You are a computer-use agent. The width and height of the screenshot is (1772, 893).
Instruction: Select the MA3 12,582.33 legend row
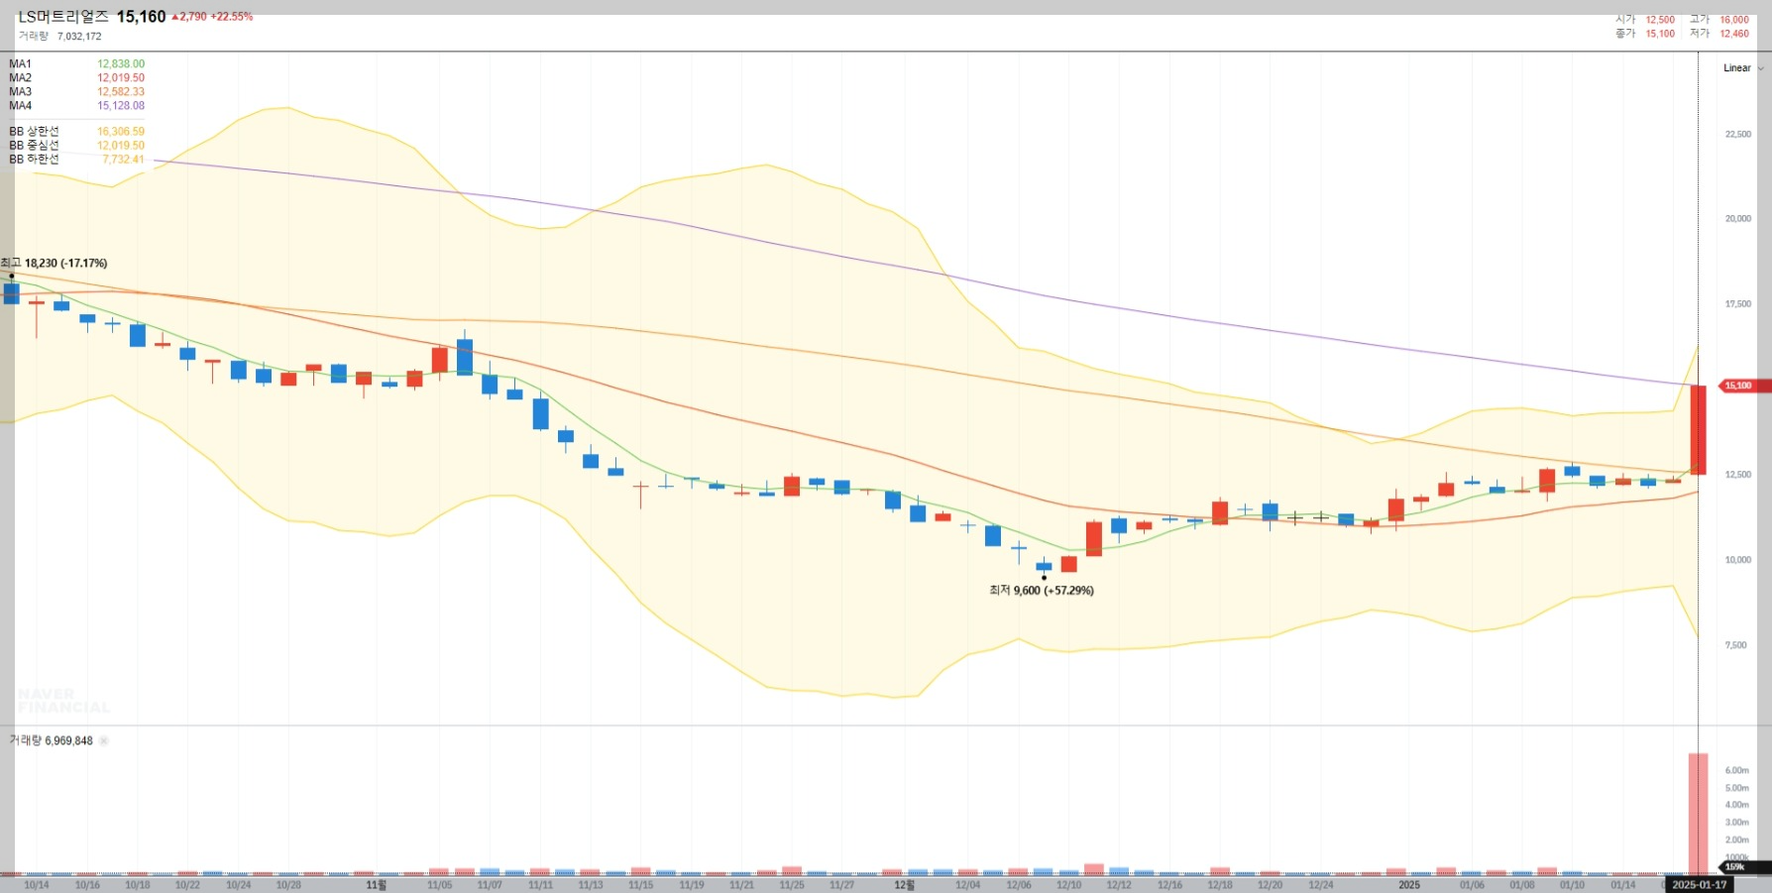click(76, 92)
